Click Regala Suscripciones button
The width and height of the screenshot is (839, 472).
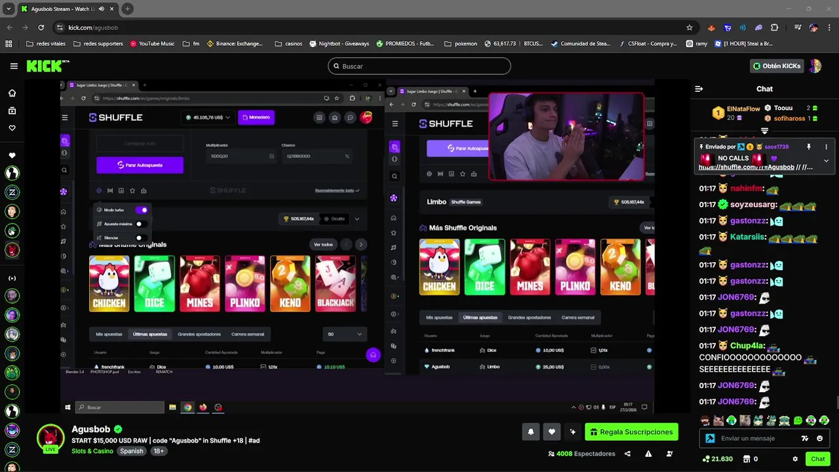[x=631, y=432]
